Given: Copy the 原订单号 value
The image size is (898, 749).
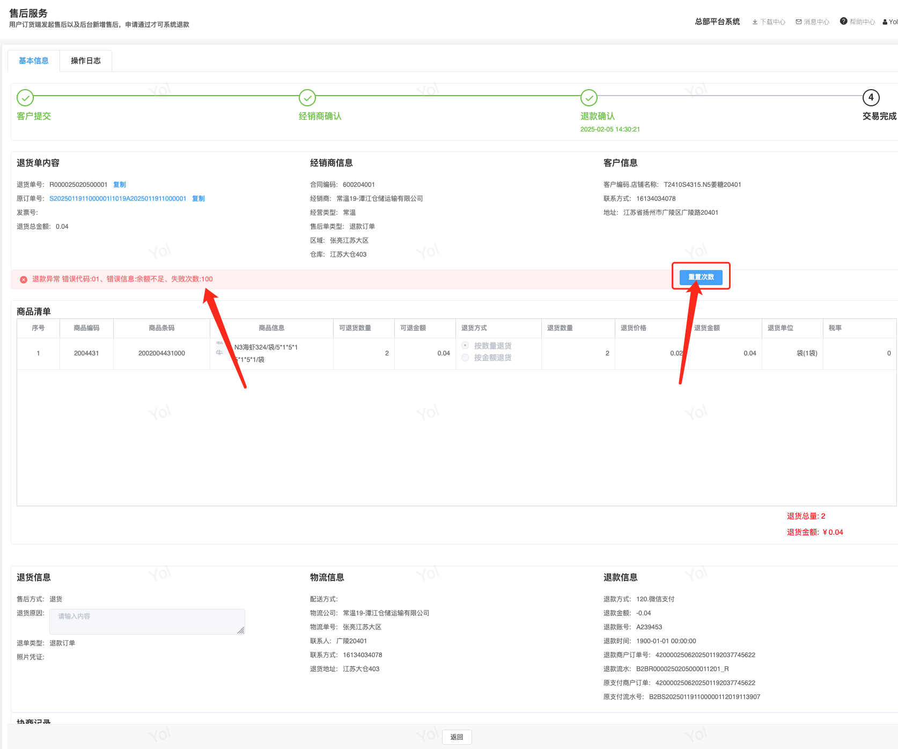Looking at the screenshot, I should point(198,199).
